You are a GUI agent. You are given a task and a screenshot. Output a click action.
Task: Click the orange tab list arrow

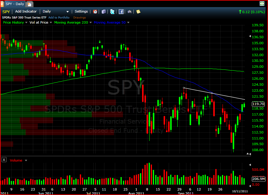click(x=2, y=4)
